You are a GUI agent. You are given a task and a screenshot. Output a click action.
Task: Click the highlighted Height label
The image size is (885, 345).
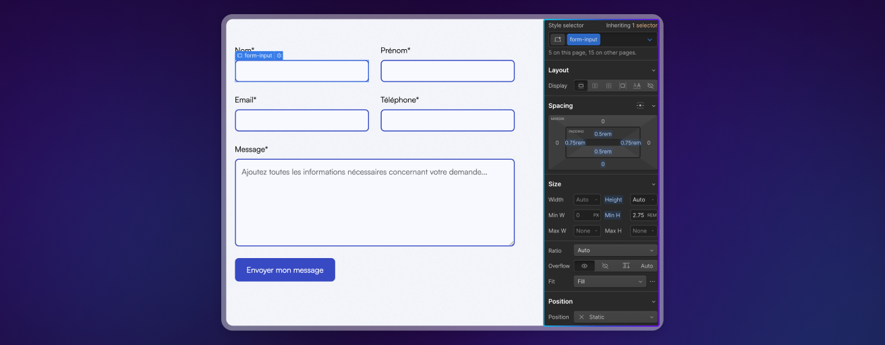click(614, 199)
